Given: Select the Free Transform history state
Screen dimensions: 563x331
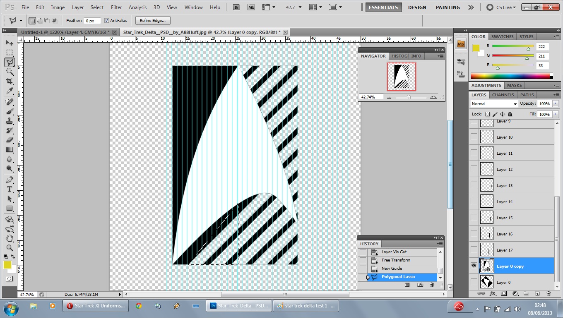Looking at the screenshot, I should 396,260.
